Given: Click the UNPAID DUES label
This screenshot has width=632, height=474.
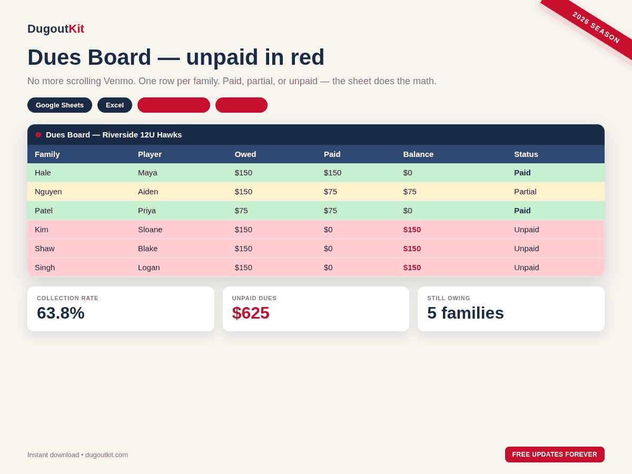Looking at the screenshot, I should (254, 298).
